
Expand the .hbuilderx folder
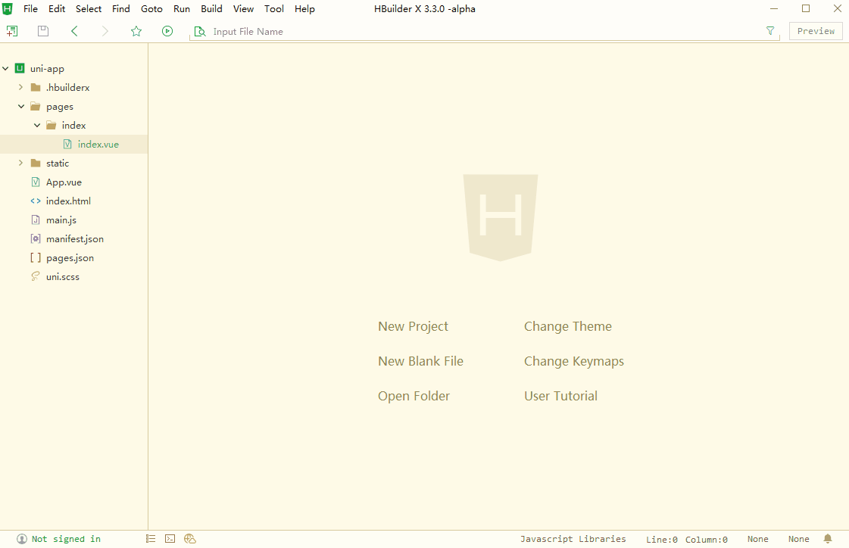point(21,88)
